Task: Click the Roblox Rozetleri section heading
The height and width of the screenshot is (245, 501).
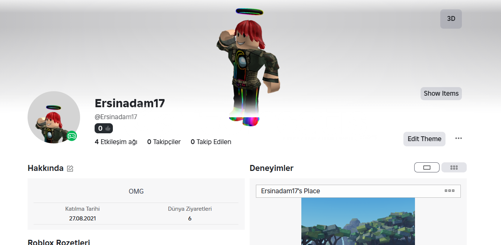Action: pyautogui.click(x=59, y=242)
